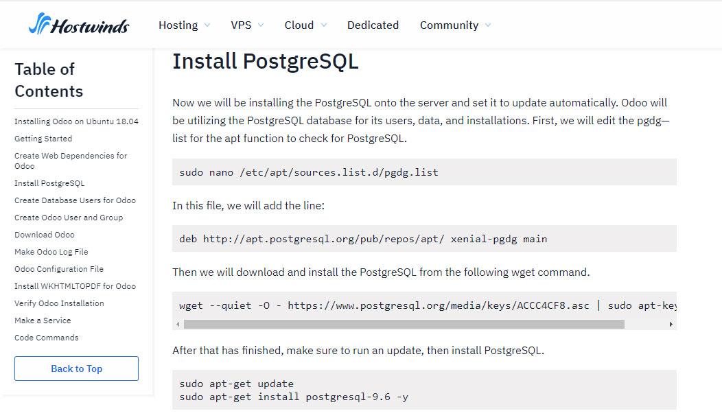722x420 pixels.
Task: Jump to Getting Started section
Action: [43, 139]
